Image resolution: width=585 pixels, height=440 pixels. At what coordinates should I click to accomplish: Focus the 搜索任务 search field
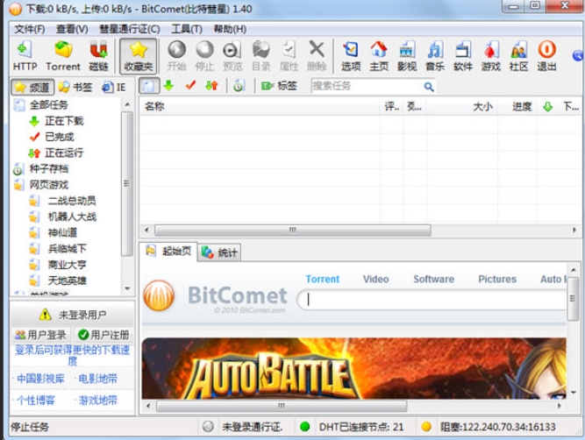367,86
